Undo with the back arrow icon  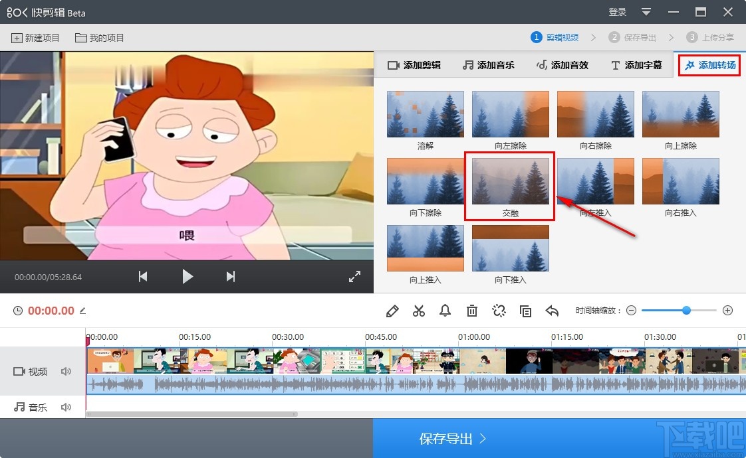point(552,311)
